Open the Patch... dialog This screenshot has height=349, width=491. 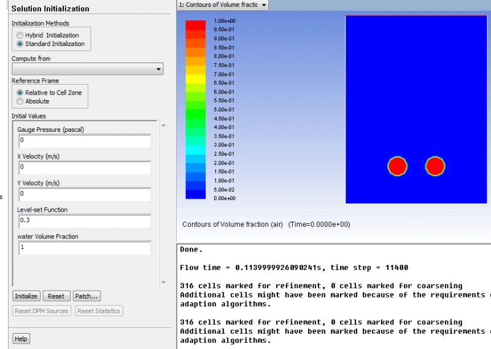tap(87, 296)
